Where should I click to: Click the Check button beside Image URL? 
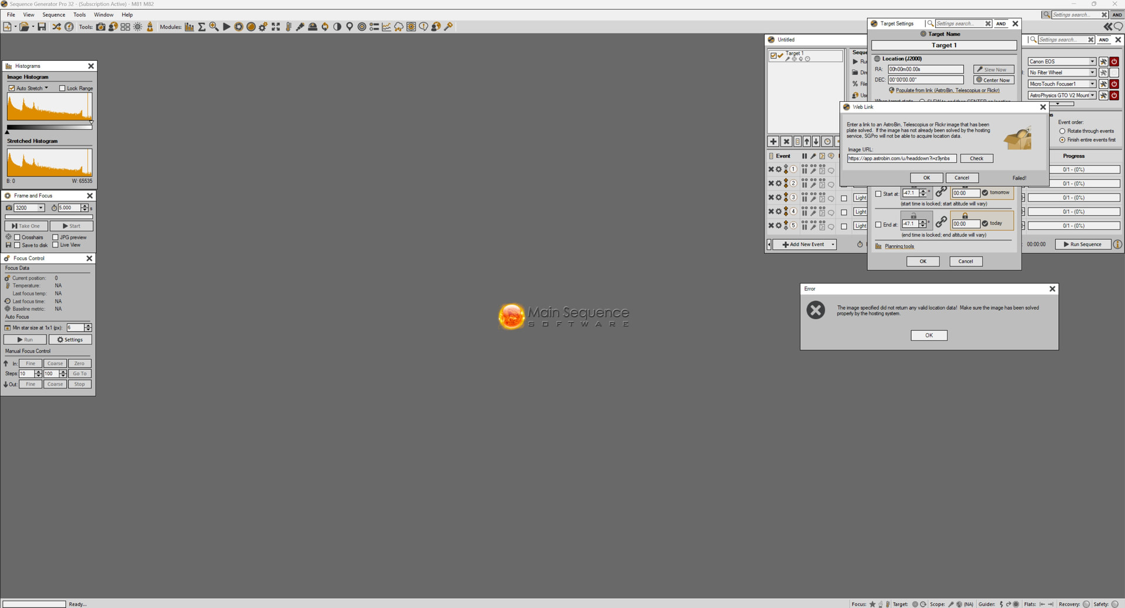976,159
